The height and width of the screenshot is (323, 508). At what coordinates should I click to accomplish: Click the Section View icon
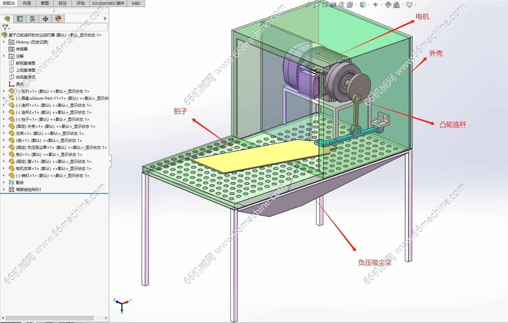(333, 5)
